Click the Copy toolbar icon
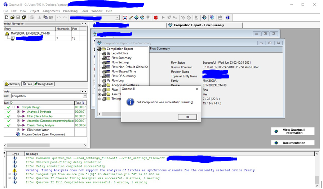The width and height of the screenshot is (323, 189). (x=45, y=18)
